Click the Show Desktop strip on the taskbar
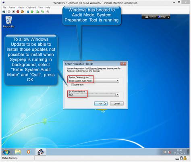This screenshot has width=191, height=162. coord(188,152)
